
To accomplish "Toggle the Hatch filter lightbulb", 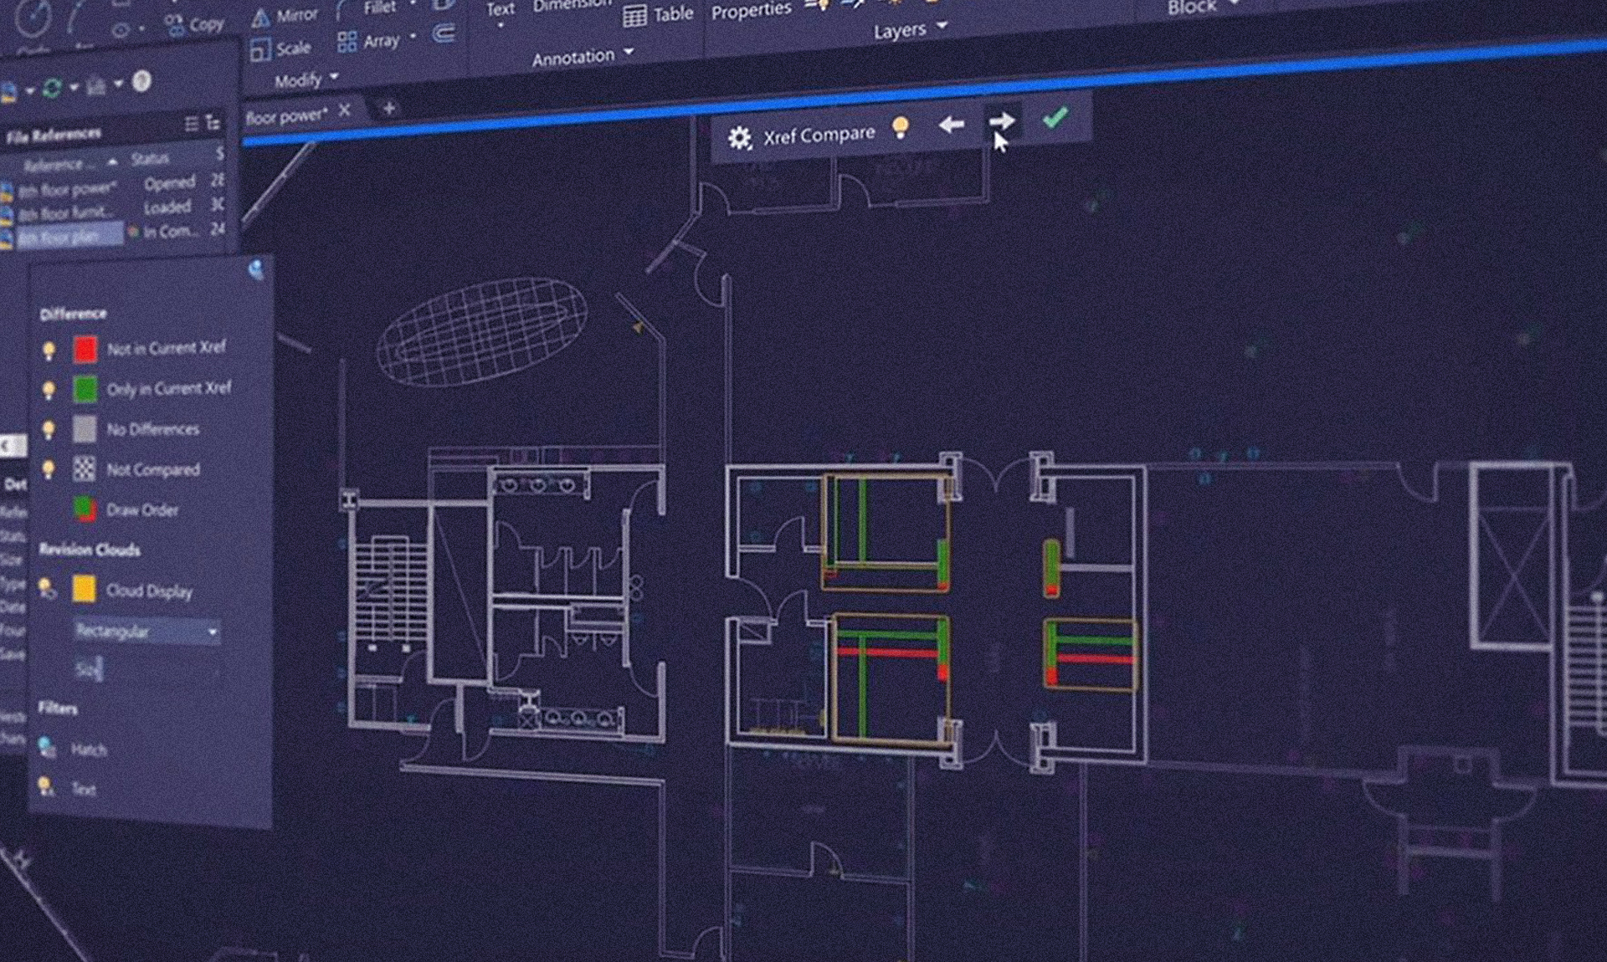I will [46, 745].
